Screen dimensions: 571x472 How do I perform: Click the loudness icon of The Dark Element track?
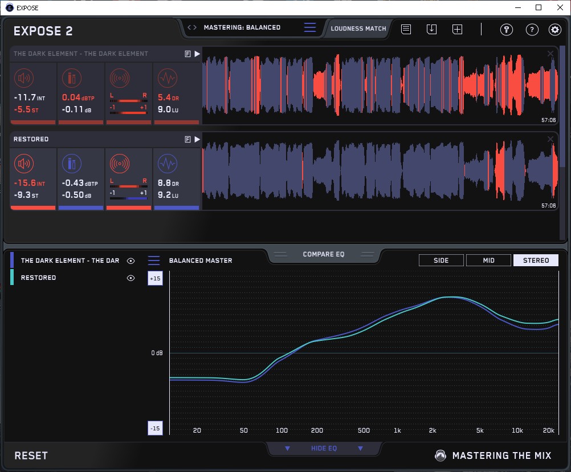24,78
